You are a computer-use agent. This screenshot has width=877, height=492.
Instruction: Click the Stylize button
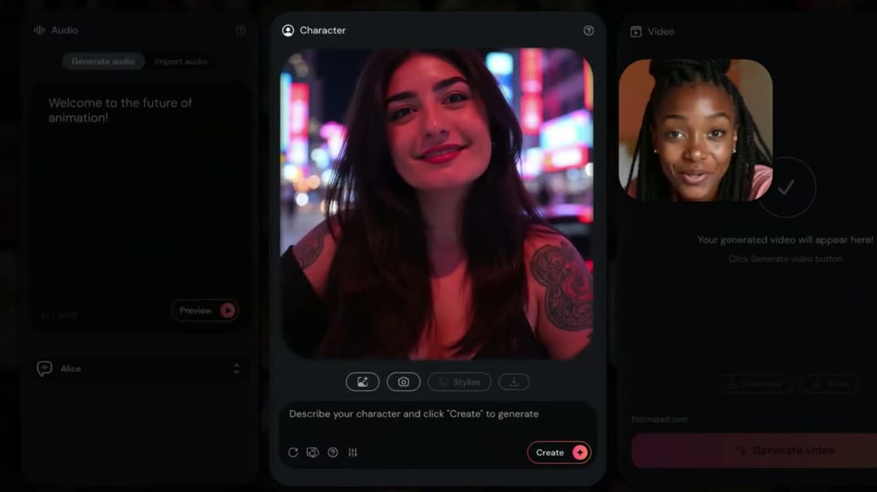click(x=459, y=382)
